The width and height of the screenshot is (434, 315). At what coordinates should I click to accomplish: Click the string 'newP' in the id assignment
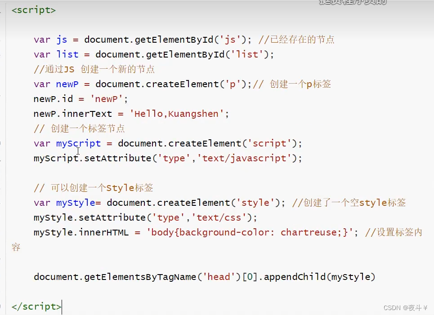click(x=107, y=99)
